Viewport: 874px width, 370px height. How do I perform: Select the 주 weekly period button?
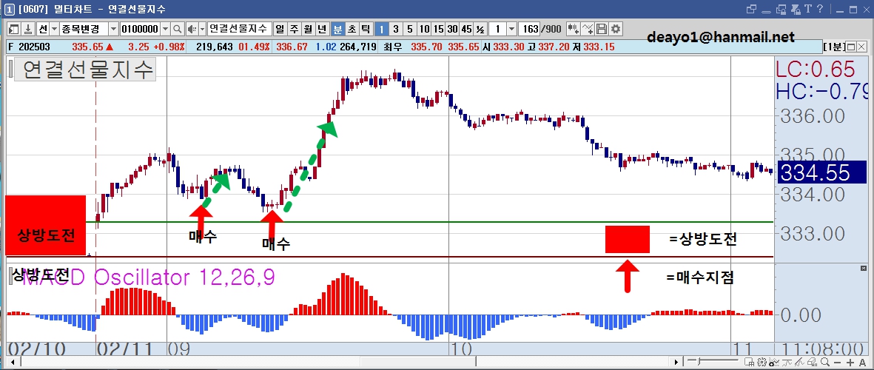coord(295,29)
